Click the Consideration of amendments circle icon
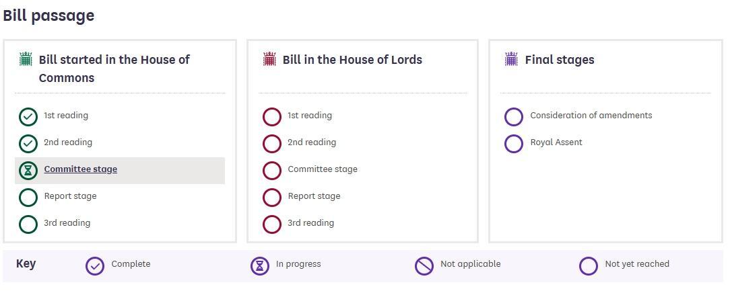 (514, 117)
